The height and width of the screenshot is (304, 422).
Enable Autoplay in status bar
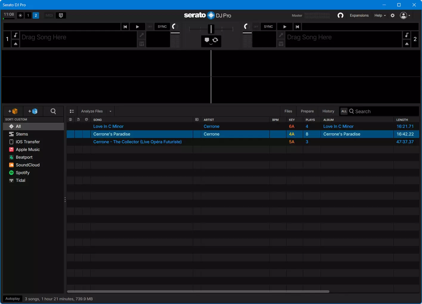click(x=13, y=299)
